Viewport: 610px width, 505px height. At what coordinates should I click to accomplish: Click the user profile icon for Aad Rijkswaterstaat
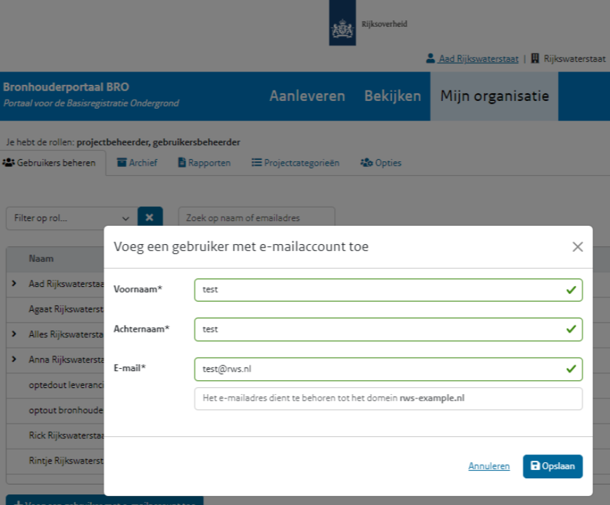pos(430,59)
